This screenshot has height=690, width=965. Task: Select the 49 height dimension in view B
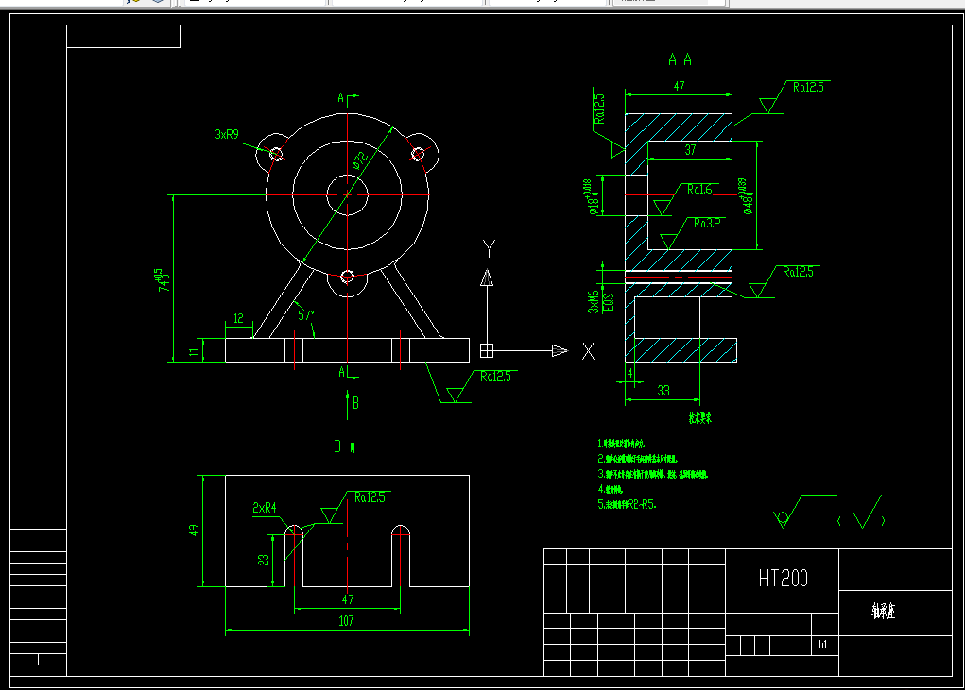coord(194,530)
